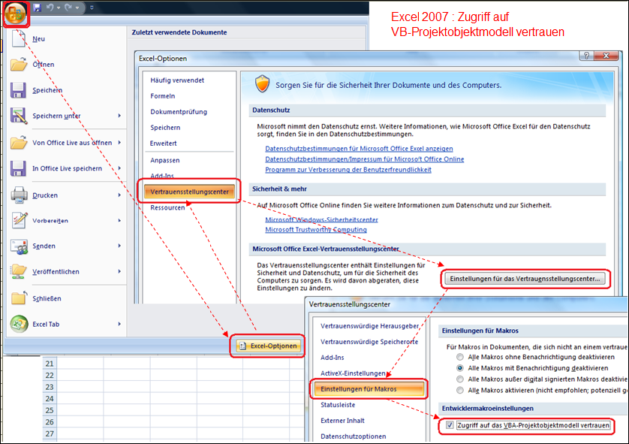Select Einstellungen für Makros category
The width and height of the screenshot is (629, 444).
(x=369, y=389)
